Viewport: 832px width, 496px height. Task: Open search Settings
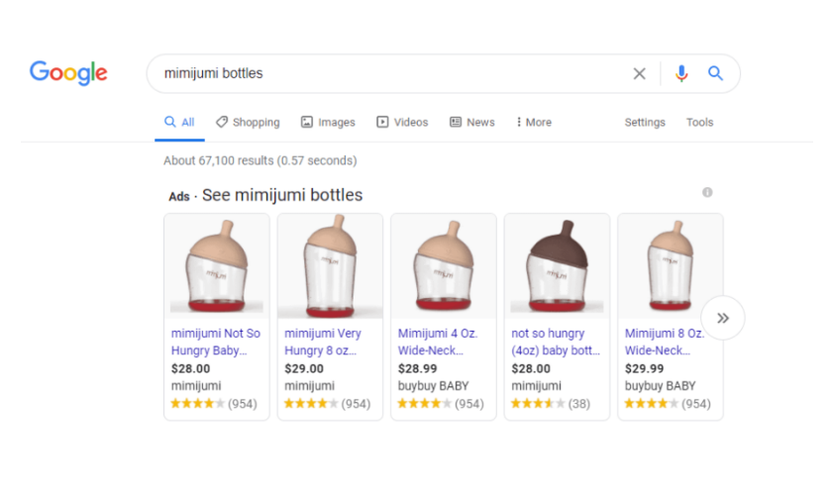(645, 123)
